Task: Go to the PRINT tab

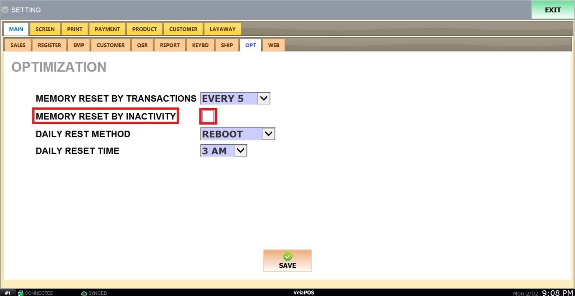Action: [x=75, y=29]
